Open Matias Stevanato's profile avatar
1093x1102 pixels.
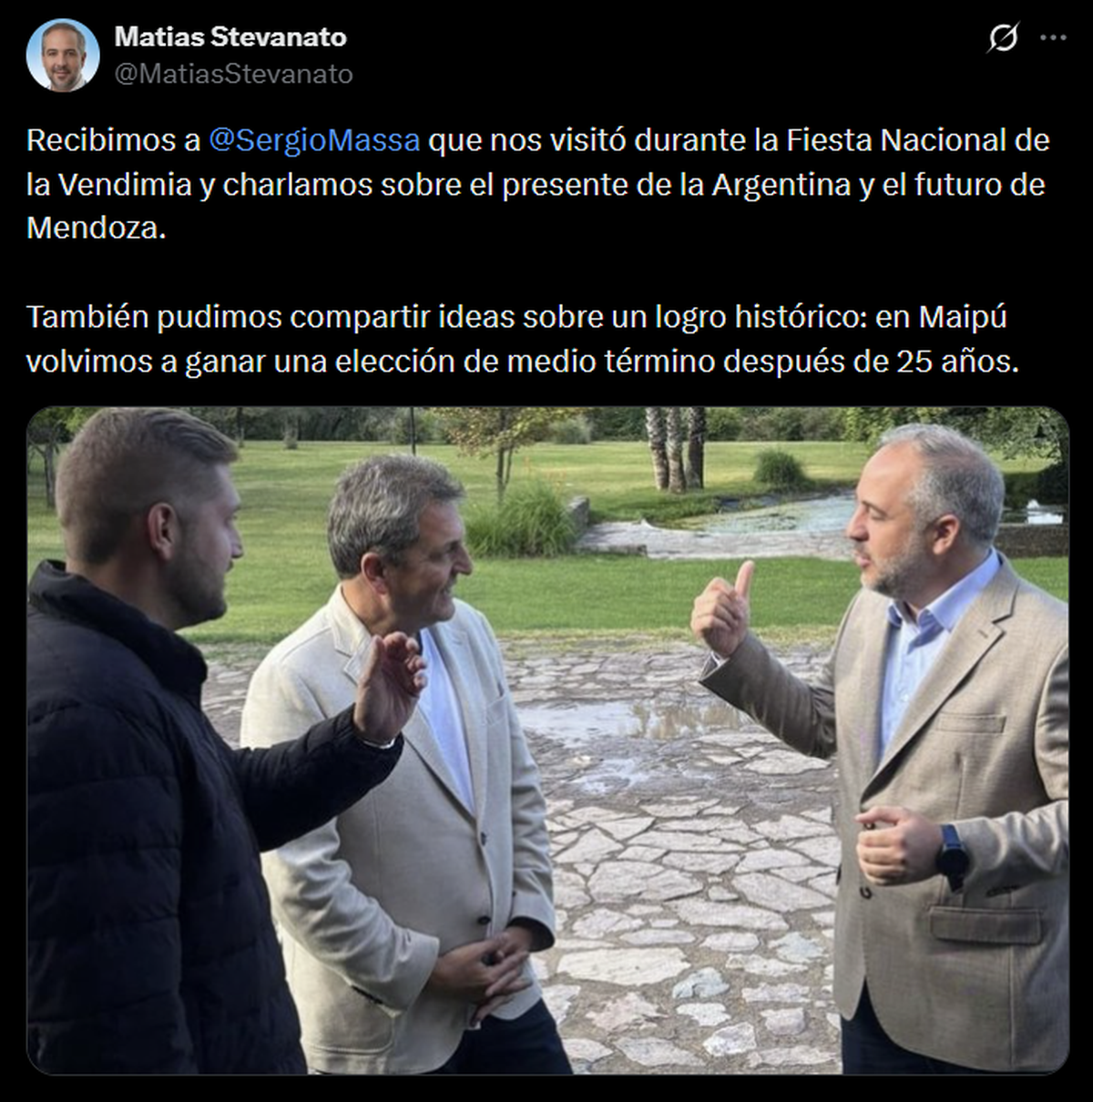click(x=63, y=55)
